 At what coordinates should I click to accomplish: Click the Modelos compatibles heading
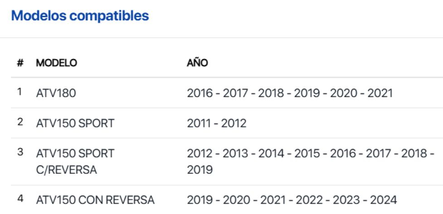pos(80,16)
